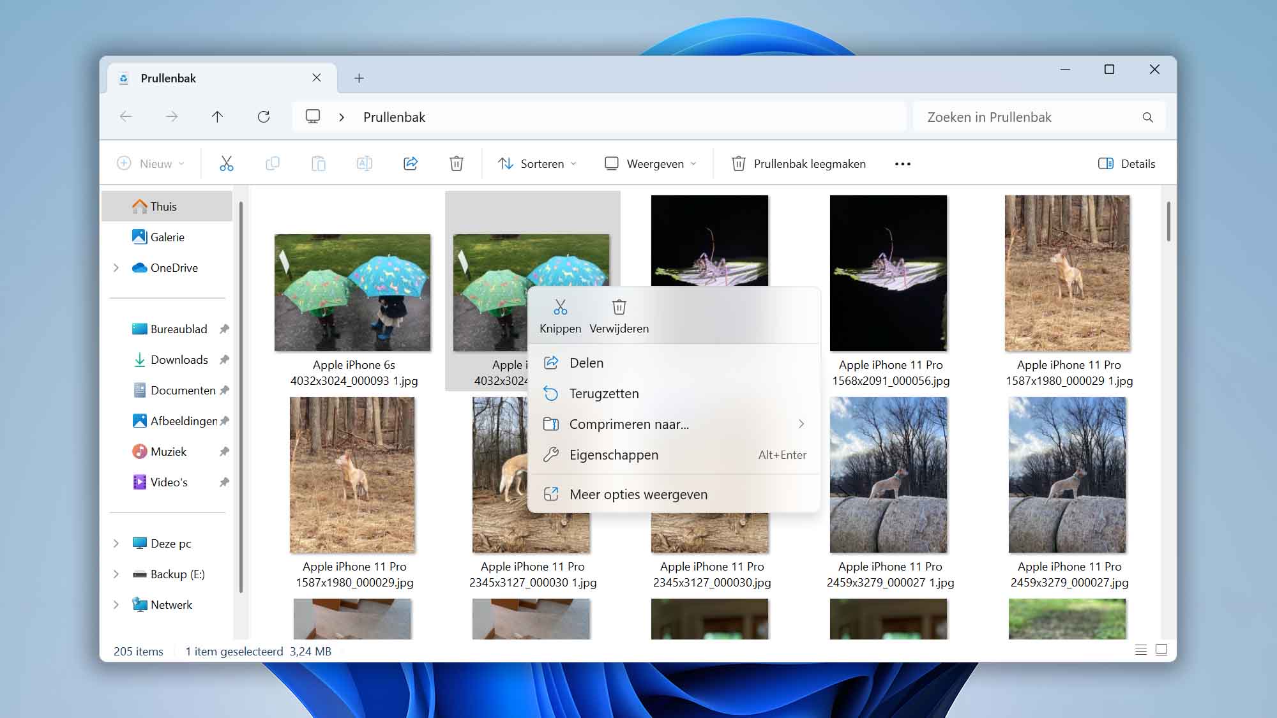This screenshot has height=718, width=1277.
Task: Expand the OneDrive tree node
Action: click(x=116, y=268)
